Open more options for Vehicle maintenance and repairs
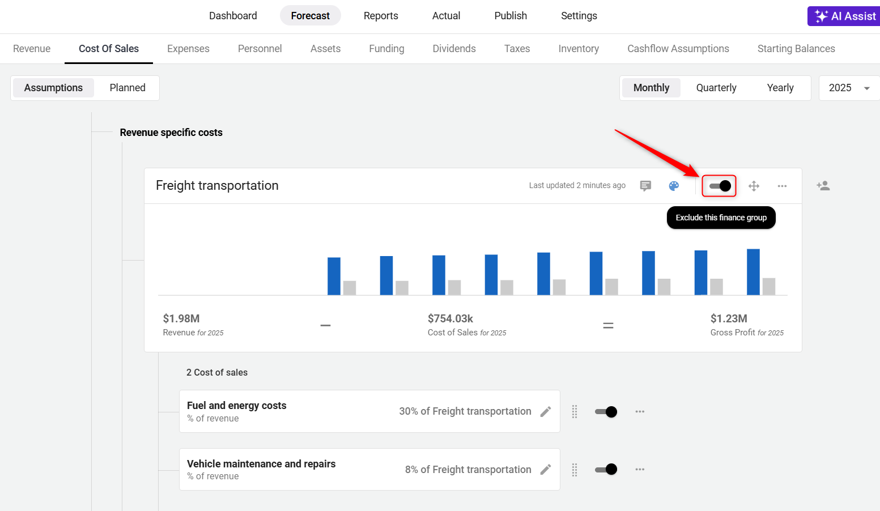The width and height of the screenshot is (880, 511). click(x=640, y=470)
